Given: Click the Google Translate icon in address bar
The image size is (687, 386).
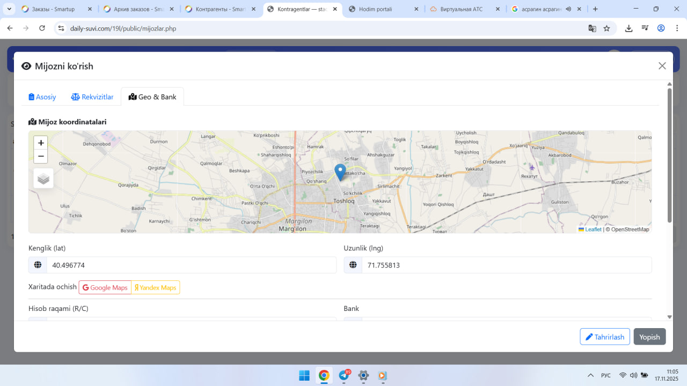Looking at the screenshot, I should point(592,28).
